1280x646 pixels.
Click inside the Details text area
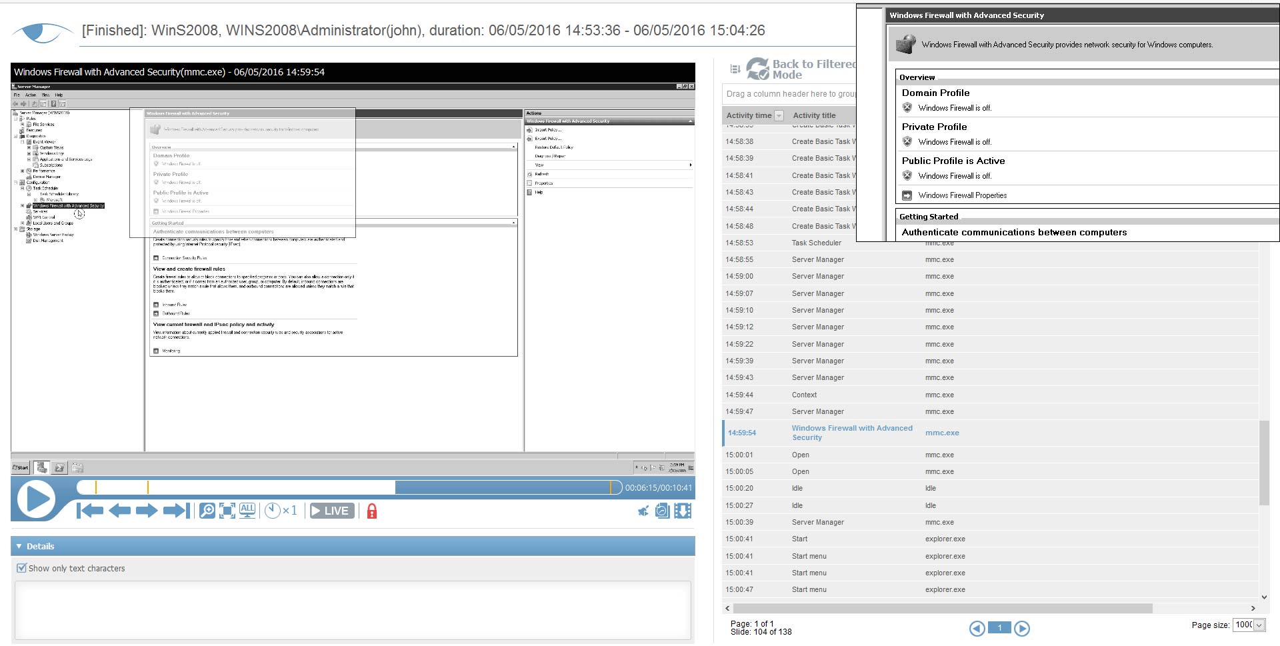pyautogui.click(x=353, y=610)
